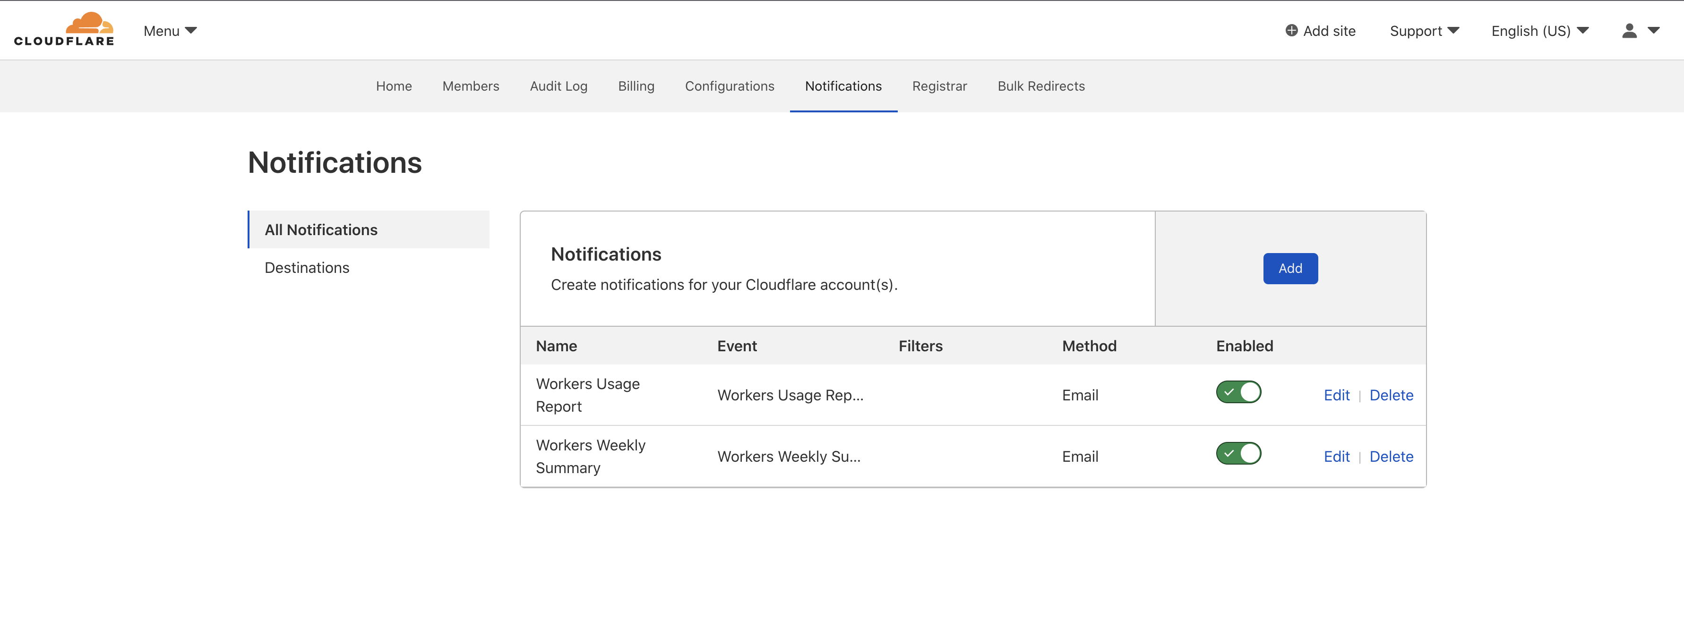This screenshot has height=627, width=1684.
Task: Click the Add button to create a notification
Action: tap(1290, 268)
